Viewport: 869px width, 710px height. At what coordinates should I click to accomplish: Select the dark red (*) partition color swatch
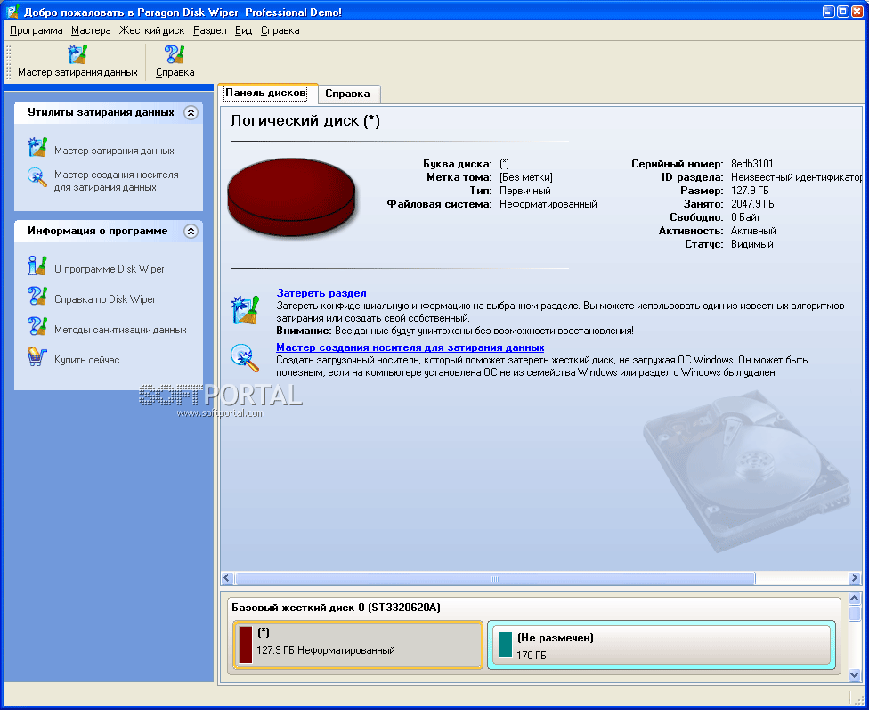(x=246, y=645)
